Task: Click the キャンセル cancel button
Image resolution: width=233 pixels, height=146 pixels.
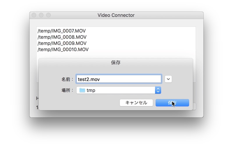Action: (x=136, y=103)
